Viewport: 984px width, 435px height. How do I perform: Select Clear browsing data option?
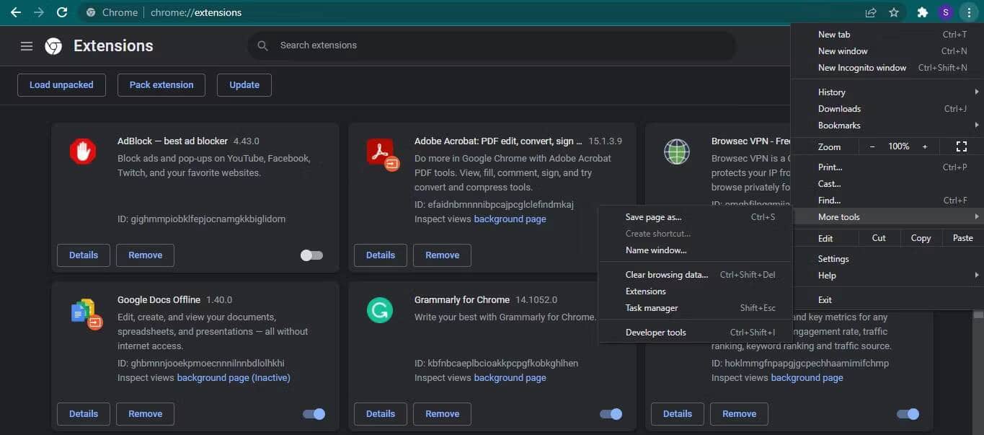pyautogui.click(x=666, y=274)
